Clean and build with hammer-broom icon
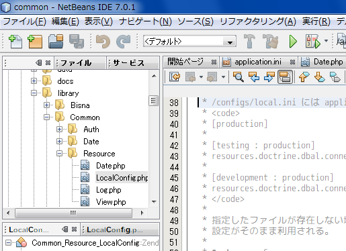Viewport: 346px width, 251px height. pyautogui.click(x=270, y=42)
